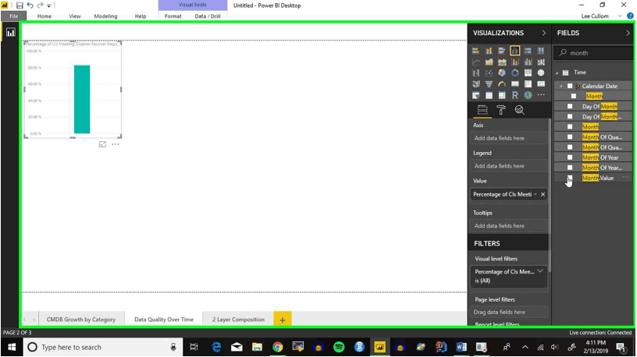Select the Clustered bar chart visualization
Viewport: 637px width, 357px height.
(x=502, y=51)
